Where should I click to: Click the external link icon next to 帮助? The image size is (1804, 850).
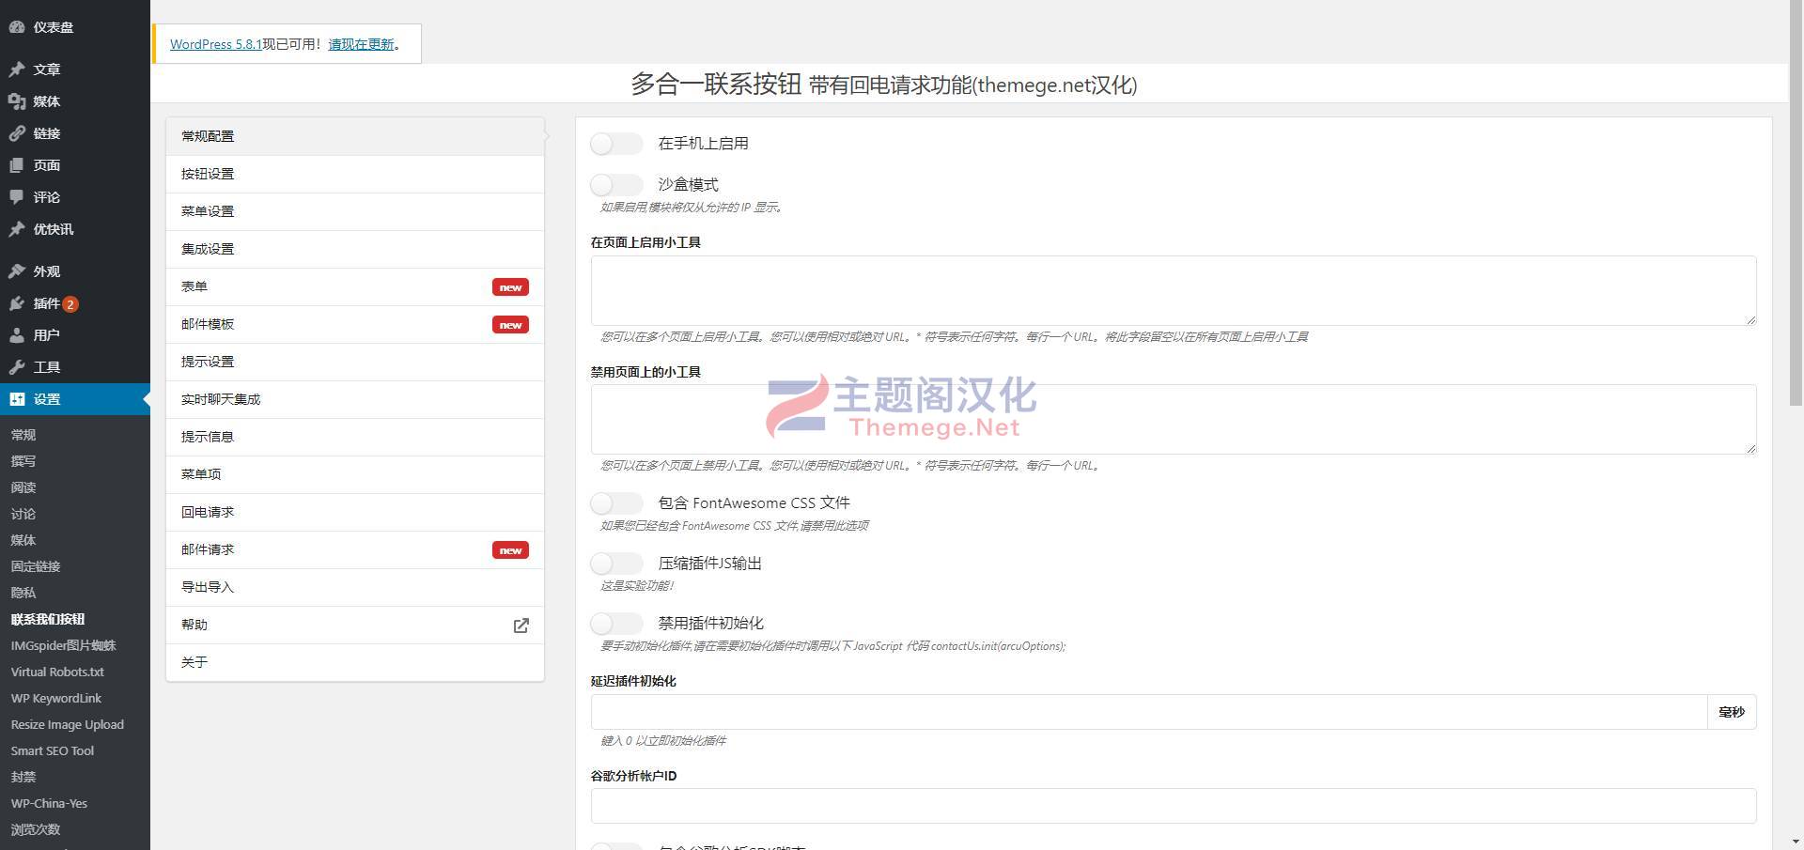(x=521, y=626)
